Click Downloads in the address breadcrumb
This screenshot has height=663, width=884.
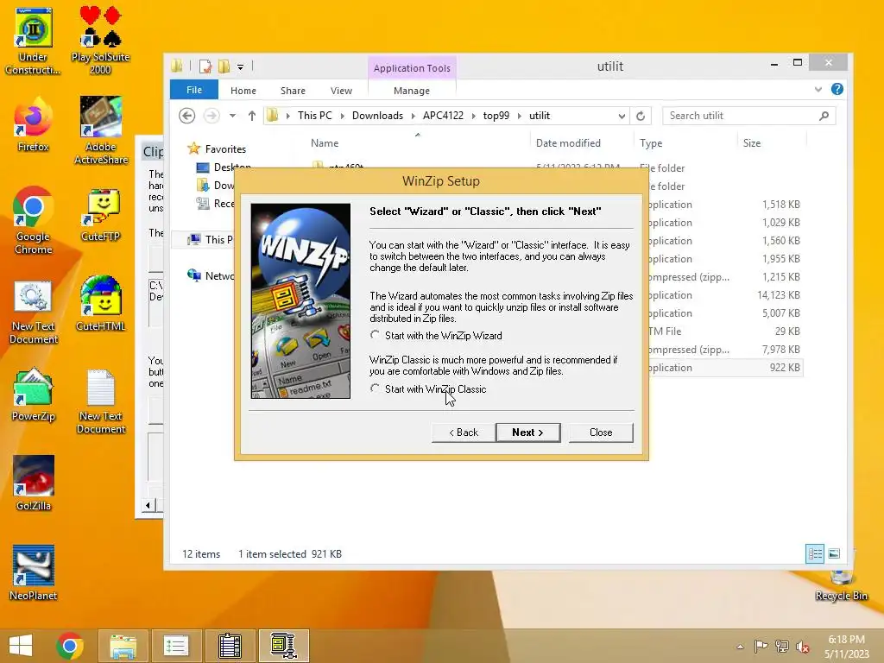point(377,116)
